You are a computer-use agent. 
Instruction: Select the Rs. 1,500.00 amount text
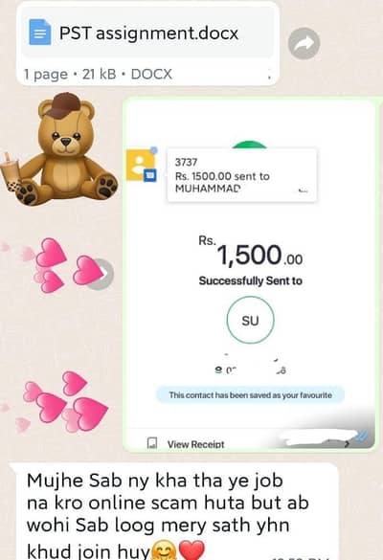click(x=251, y=254)
